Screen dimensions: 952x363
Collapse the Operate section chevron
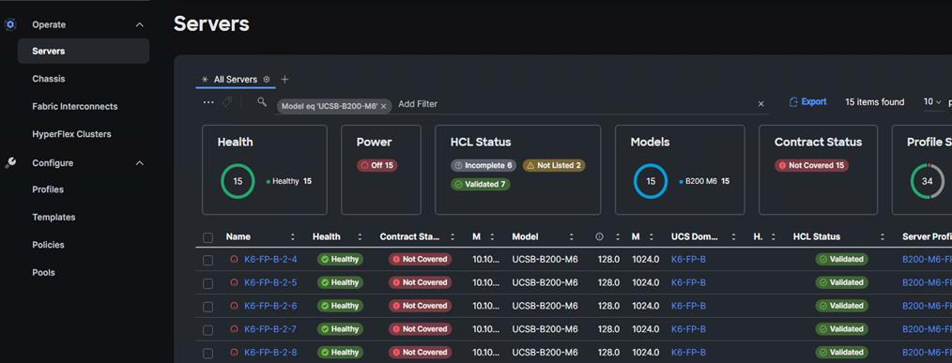click(139, 25)
